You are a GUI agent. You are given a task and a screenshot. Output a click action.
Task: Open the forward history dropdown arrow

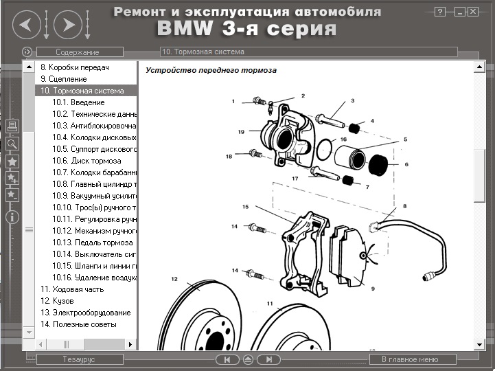coord(87,25)
